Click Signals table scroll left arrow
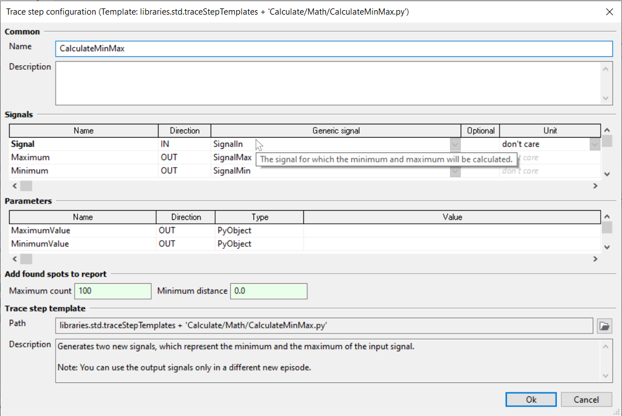622x416 pixels. tap(15, 186)
